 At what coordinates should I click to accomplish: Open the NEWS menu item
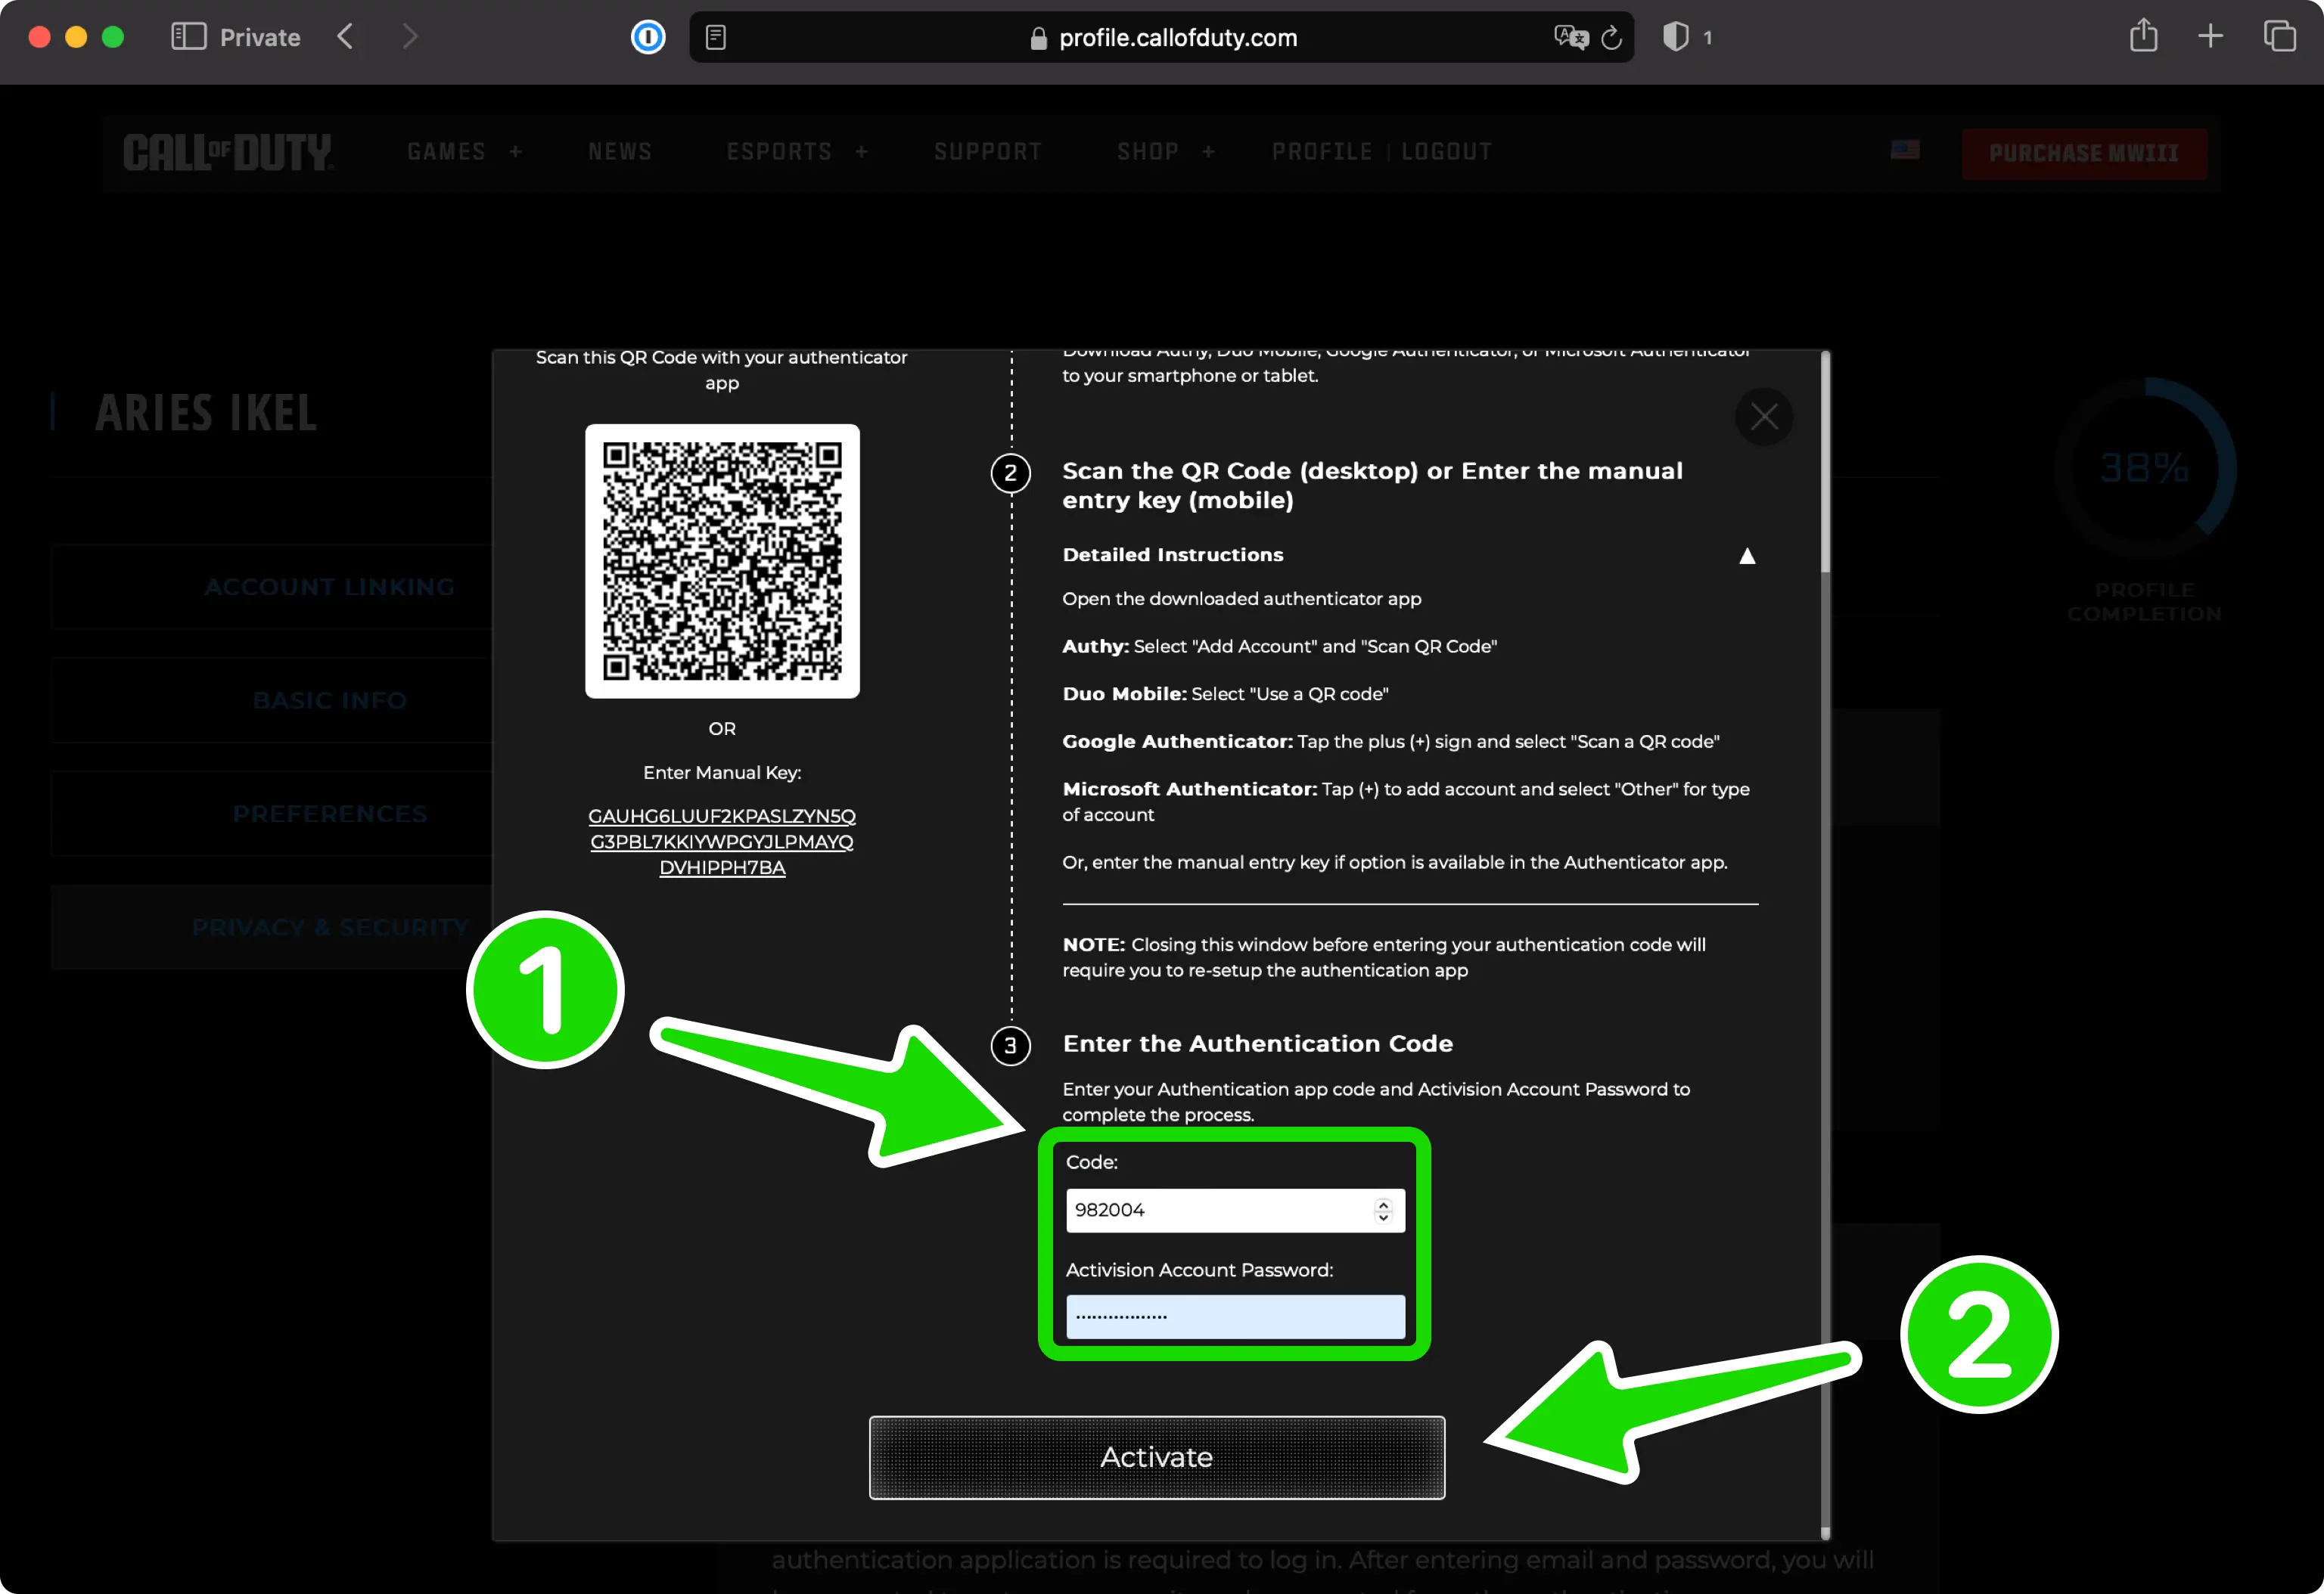[620, 152]
